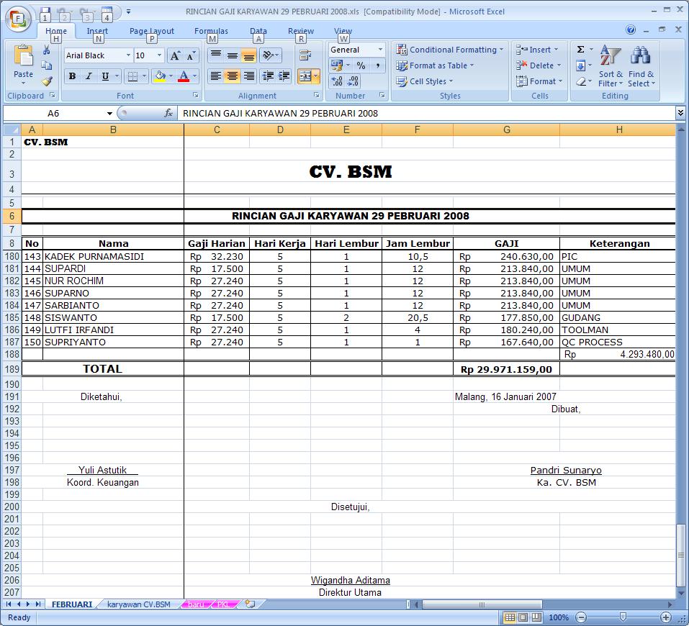Screen dimensions: 689x626
Task: Toggle Underline formatting
Action: click(x=105, y=76)
